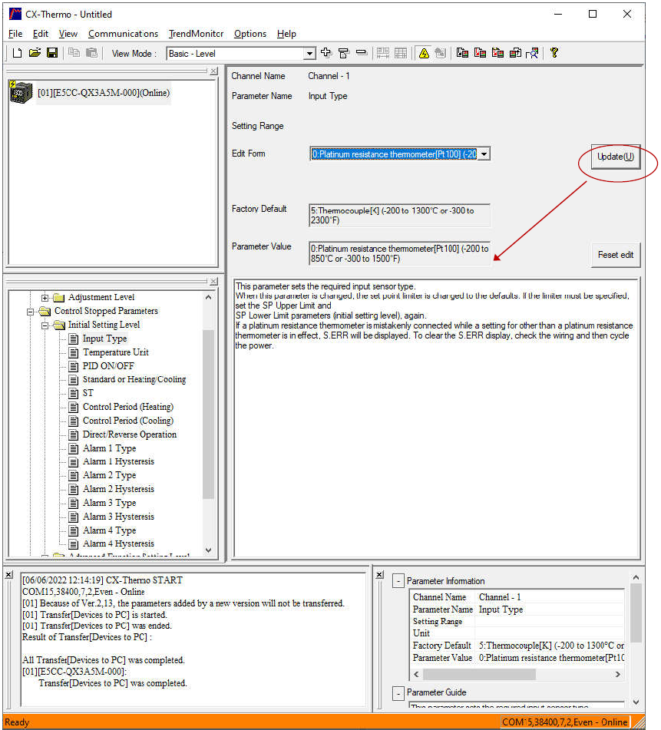661x730 pixels.
Task: Click the Update(U) button
Action: pyautogui.click(x=616, y=157)
